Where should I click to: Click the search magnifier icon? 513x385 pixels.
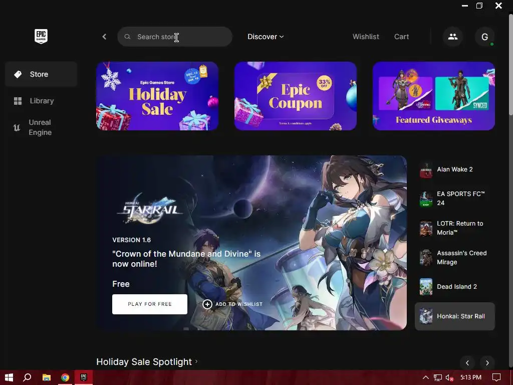pos(128,37)
